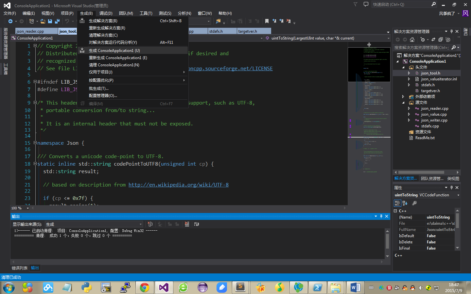Click the Alphabetical sort icon in Properties
471x294 pixels.
(x=405, y=203)
